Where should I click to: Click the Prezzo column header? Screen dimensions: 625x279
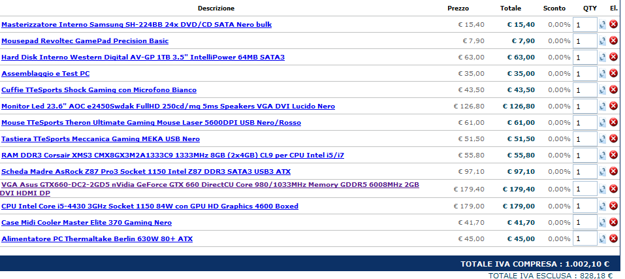click(x=458, y=8)
